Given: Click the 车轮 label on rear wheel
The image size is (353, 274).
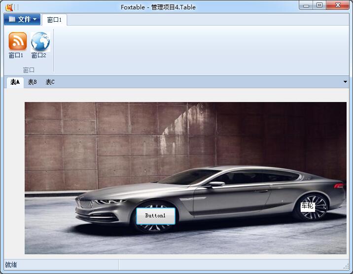Looking at the screenshot, I should click(x=308, y=206).
